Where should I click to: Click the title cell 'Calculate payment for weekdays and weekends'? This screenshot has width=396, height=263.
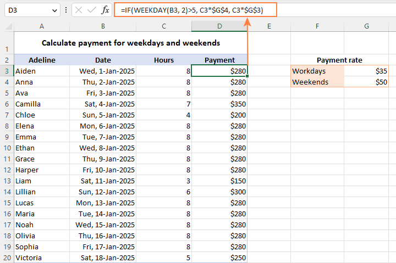pyautogui.click(x=130, y=43)
